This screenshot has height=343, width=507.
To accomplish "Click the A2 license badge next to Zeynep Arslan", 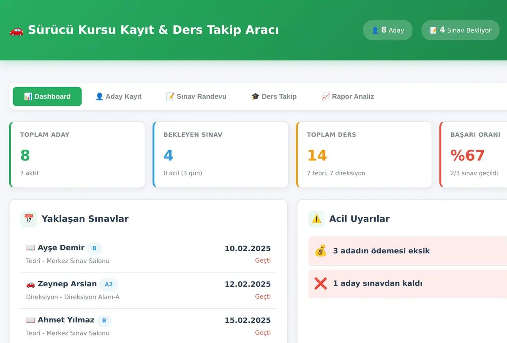I will coord(109,284).
